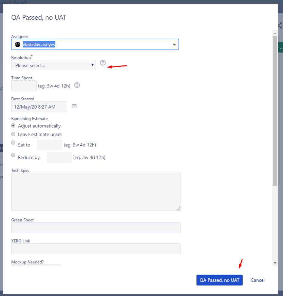Select Leave estimate unset radio option

point(13,134)
